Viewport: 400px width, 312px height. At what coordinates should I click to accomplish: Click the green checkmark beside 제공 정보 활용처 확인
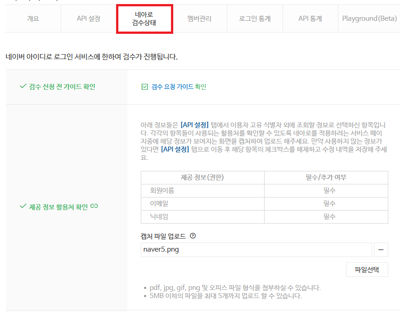[x=23, y=206]
